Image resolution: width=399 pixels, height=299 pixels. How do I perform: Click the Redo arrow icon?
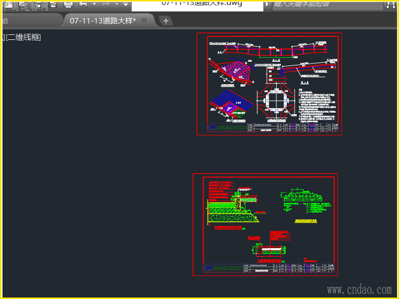point(106,4)
